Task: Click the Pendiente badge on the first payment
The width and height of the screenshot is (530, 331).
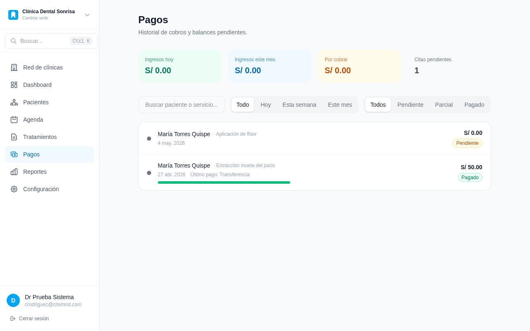Action: [x=467, y=143]
